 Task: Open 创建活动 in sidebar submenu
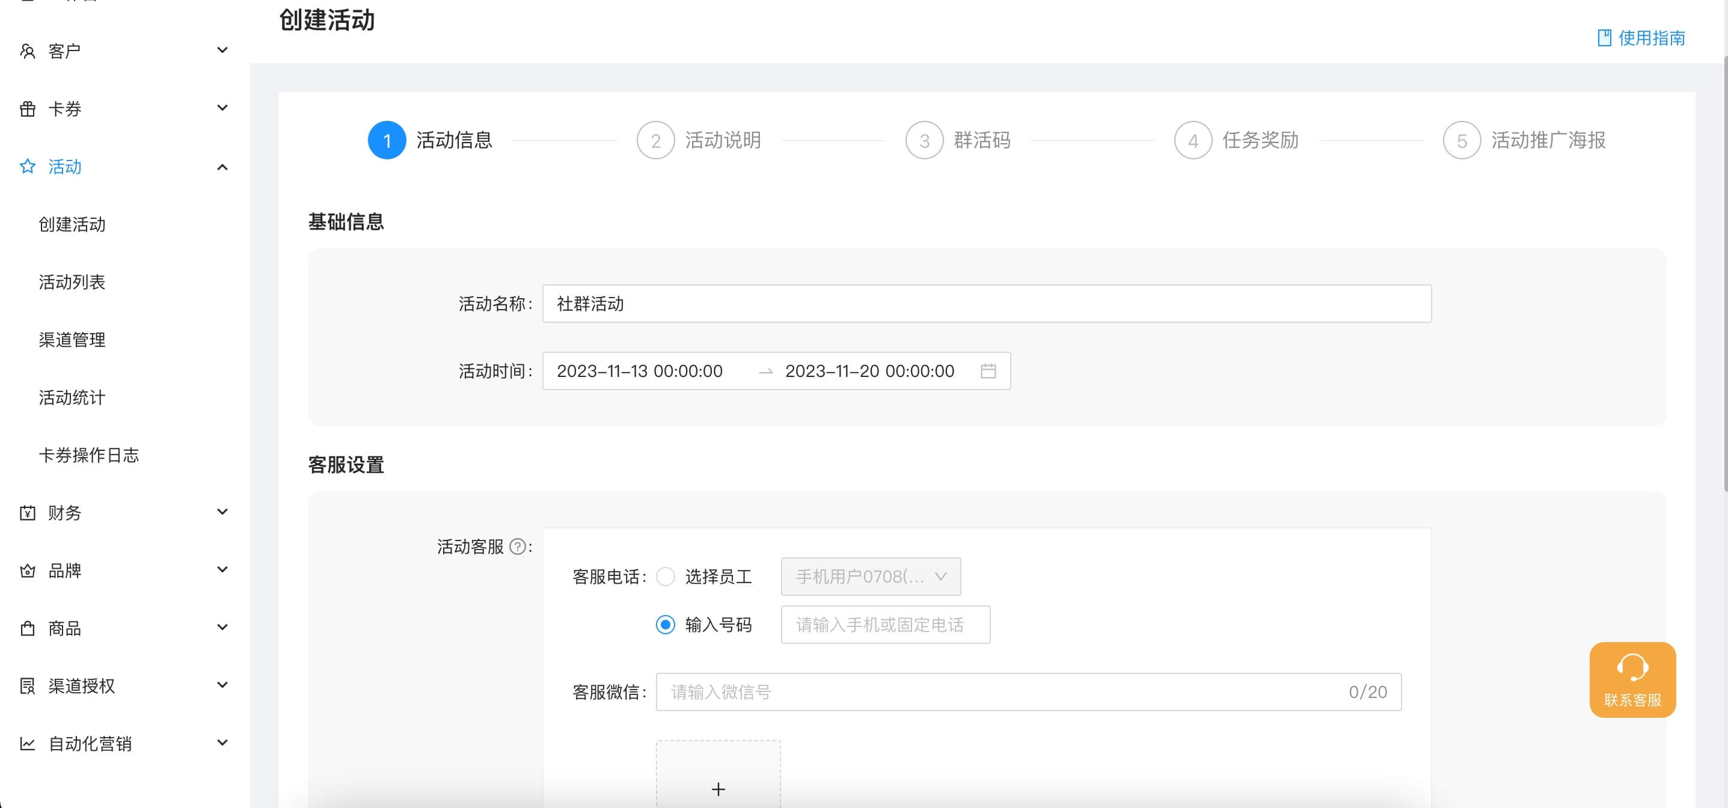click(x=72, y=224)
